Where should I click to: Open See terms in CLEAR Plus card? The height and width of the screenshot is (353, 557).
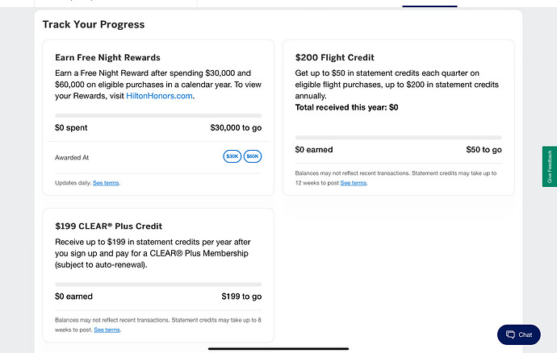point(107,330)
